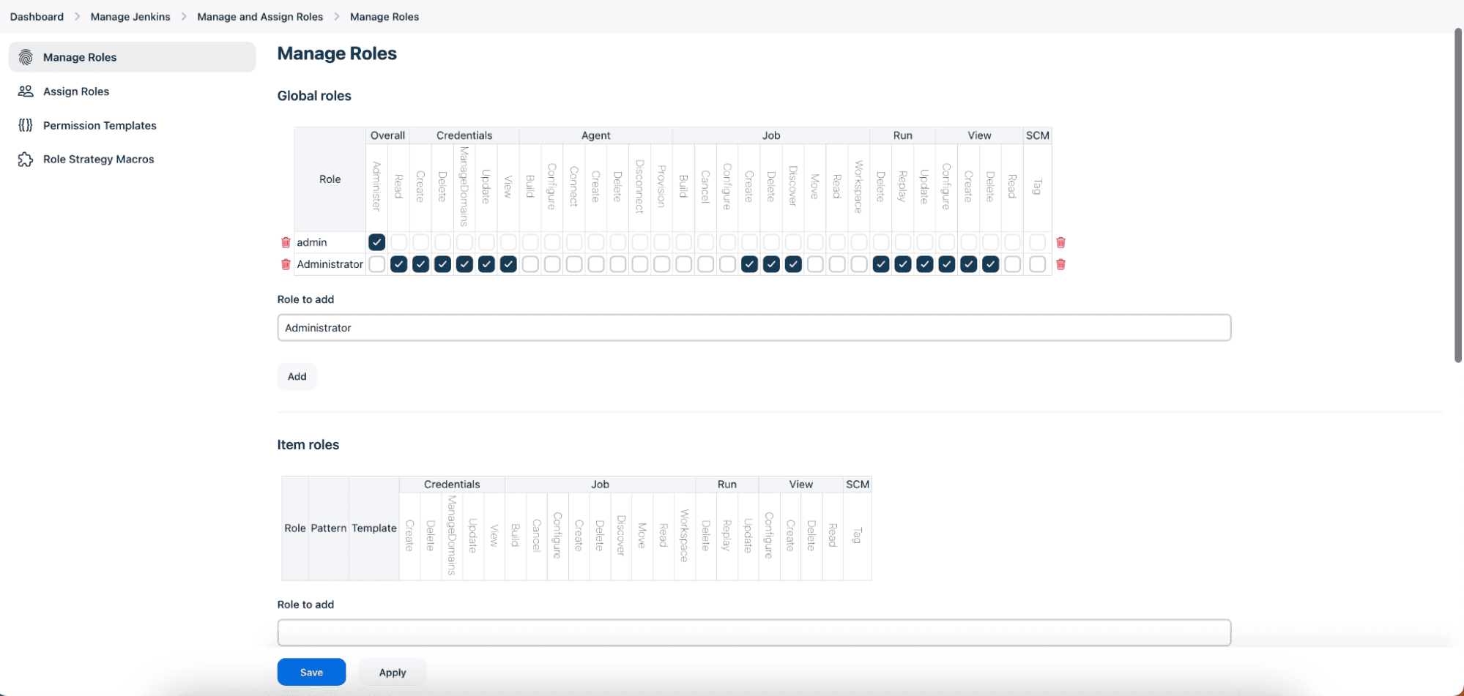Apply the role changes
Viewport: 1464px width, 696px height.
(393, 672)
